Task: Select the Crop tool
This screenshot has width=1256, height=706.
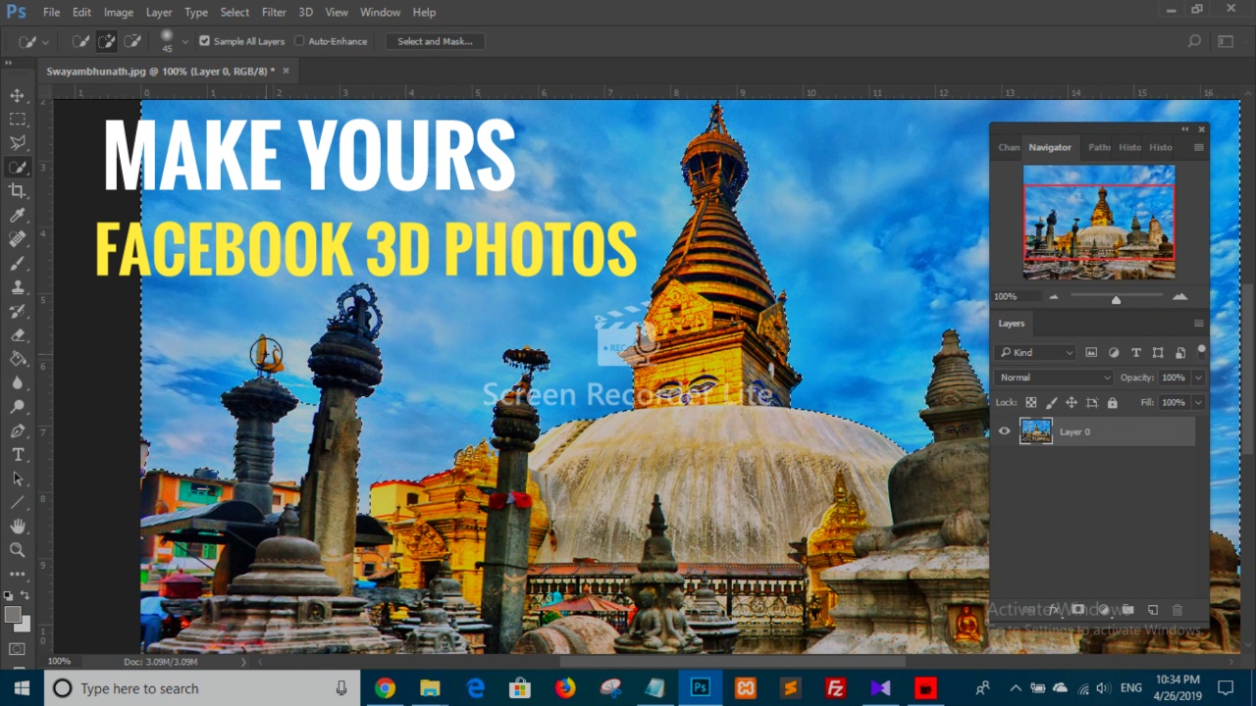Action: [18, 191]
